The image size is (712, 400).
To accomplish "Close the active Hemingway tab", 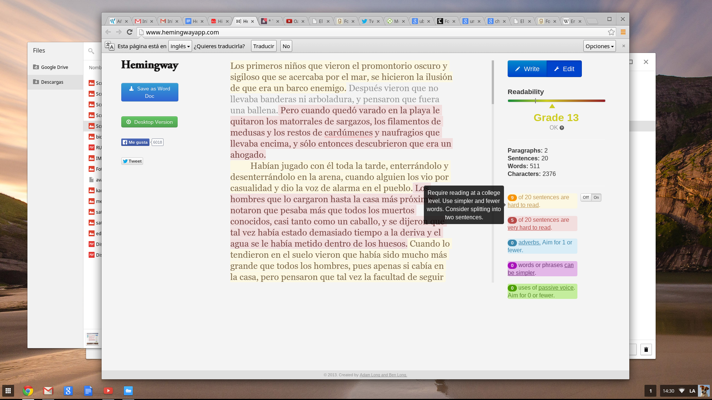I will pyautogui.click(x=253, y=21).
